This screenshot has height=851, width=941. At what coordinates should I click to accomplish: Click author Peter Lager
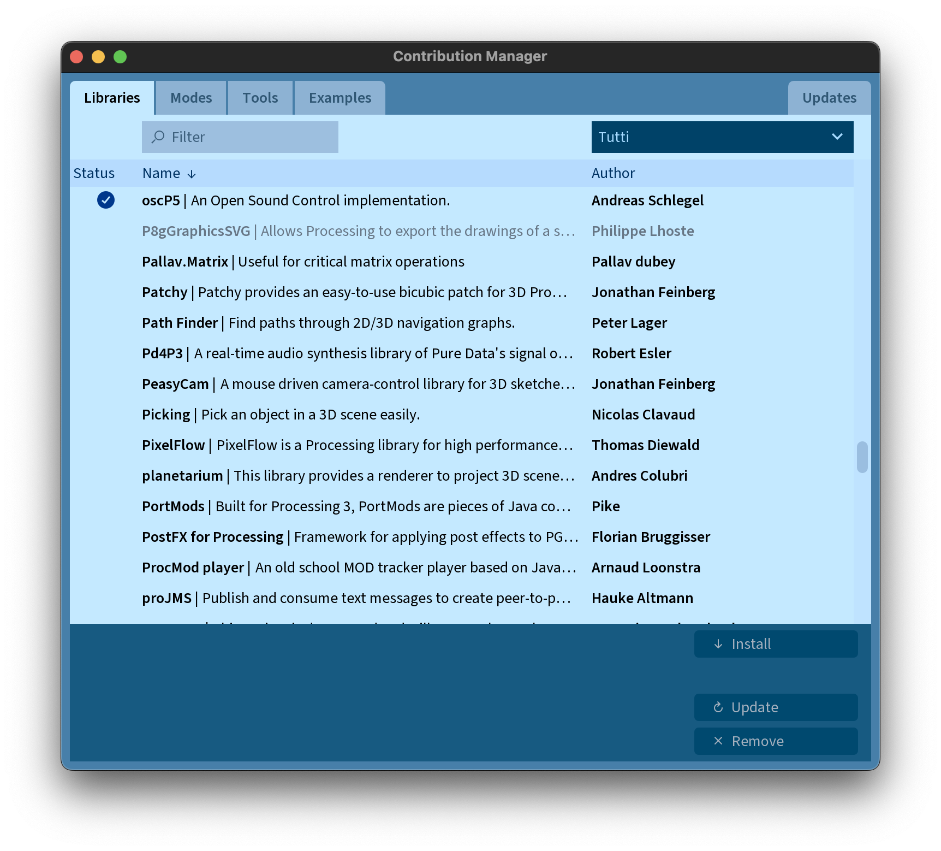point(629,323)
